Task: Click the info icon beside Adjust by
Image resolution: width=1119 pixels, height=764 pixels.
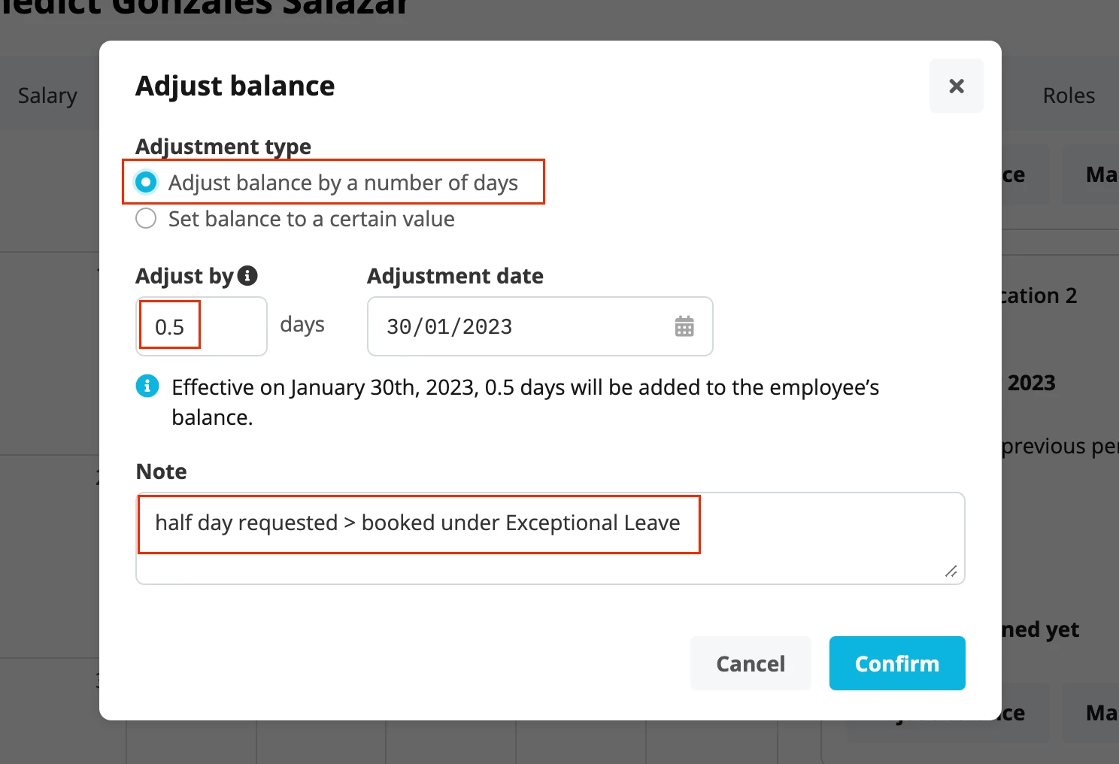Action: (x=247, y=276)
